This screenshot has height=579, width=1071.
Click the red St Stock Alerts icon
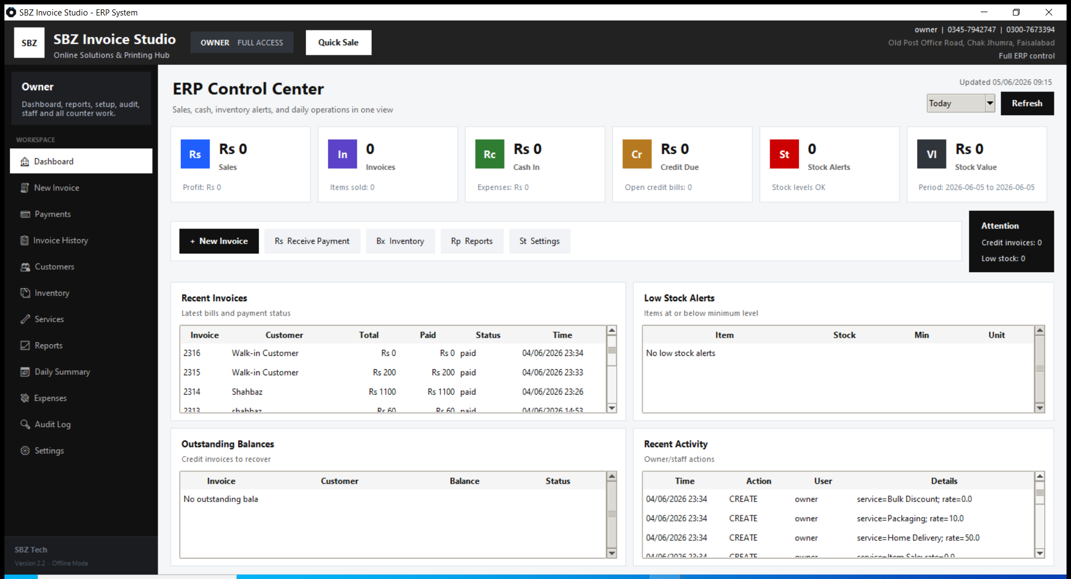point(784,154)
